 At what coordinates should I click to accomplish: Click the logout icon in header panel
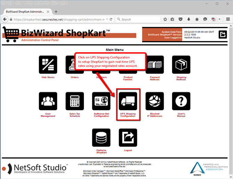tap(223, 34)
